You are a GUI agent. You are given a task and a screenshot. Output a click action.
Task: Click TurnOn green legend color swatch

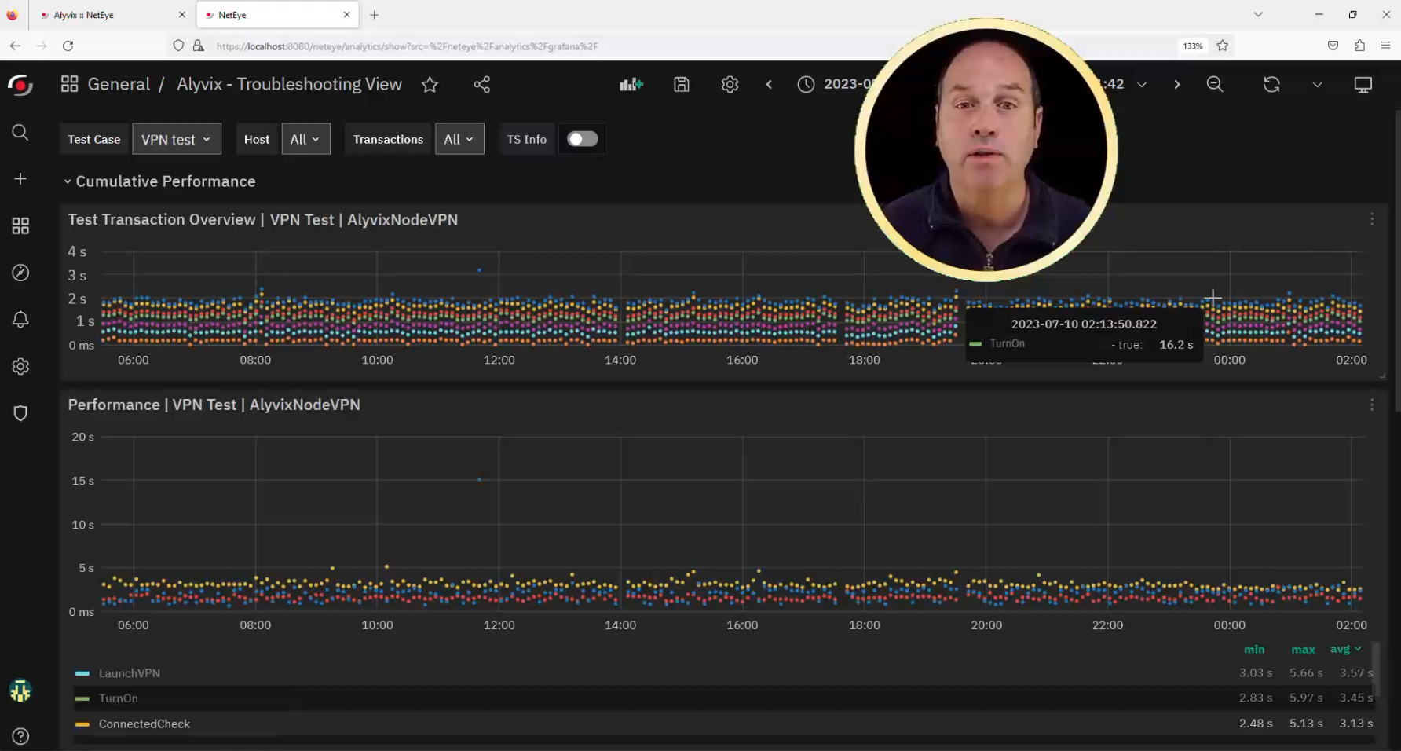click(x=82, y=698)
